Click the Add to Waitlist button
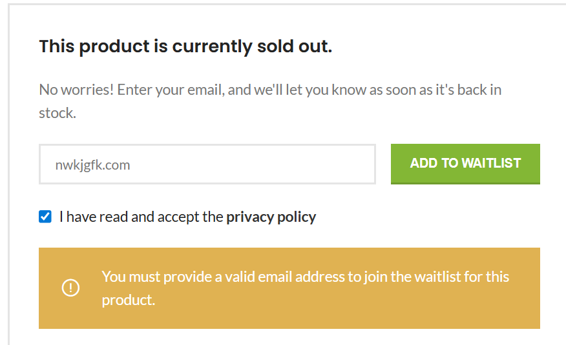Image resolution: width=566 pixels, height=345 pixels. (465, 164)
